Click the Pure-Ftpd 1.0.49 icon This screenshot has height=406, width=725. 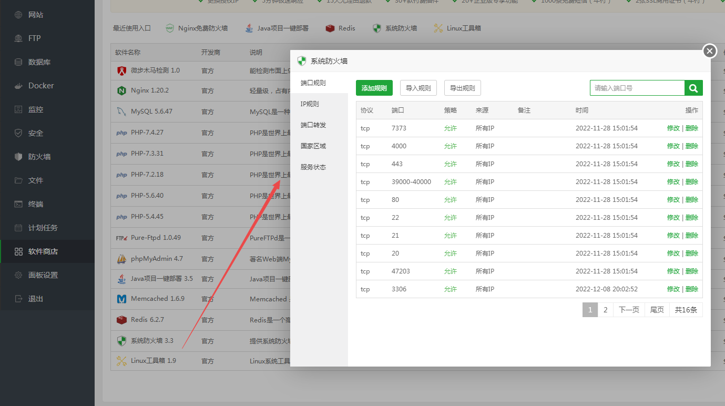click(121, 238)
